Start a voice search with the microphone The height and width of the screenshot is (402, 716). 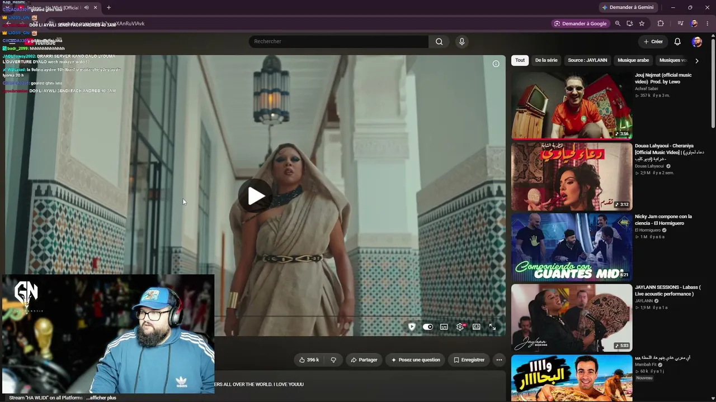click(x=461, y=41)
